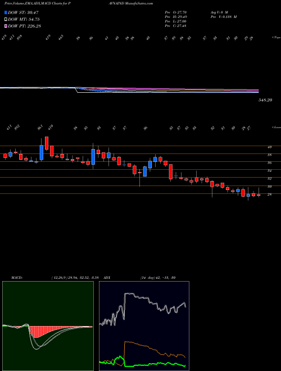Click the 'Pre V: 0.138 M' value
281x371 pixels.
click(223, 16)
